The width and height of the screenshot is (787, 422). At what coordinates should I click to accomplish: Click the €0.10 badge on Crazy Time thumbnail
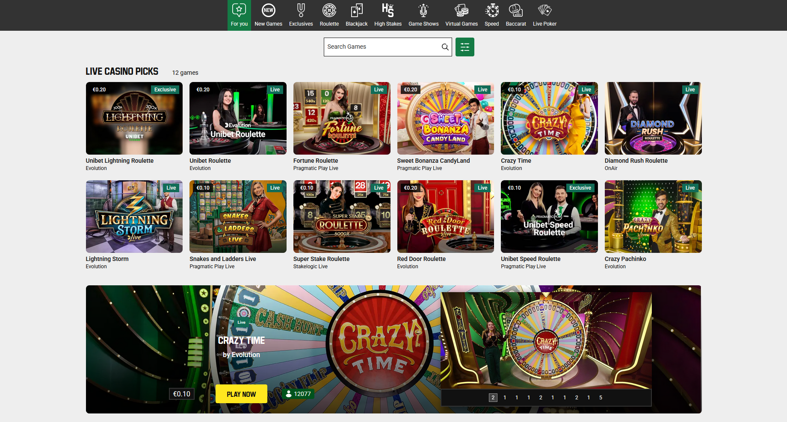(514, 90)
